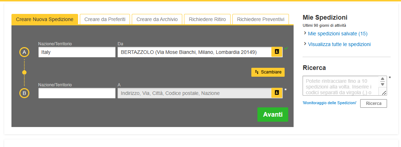
Task: Expand Mie spedizioni salvate chevron
Action: coord(305,33)
